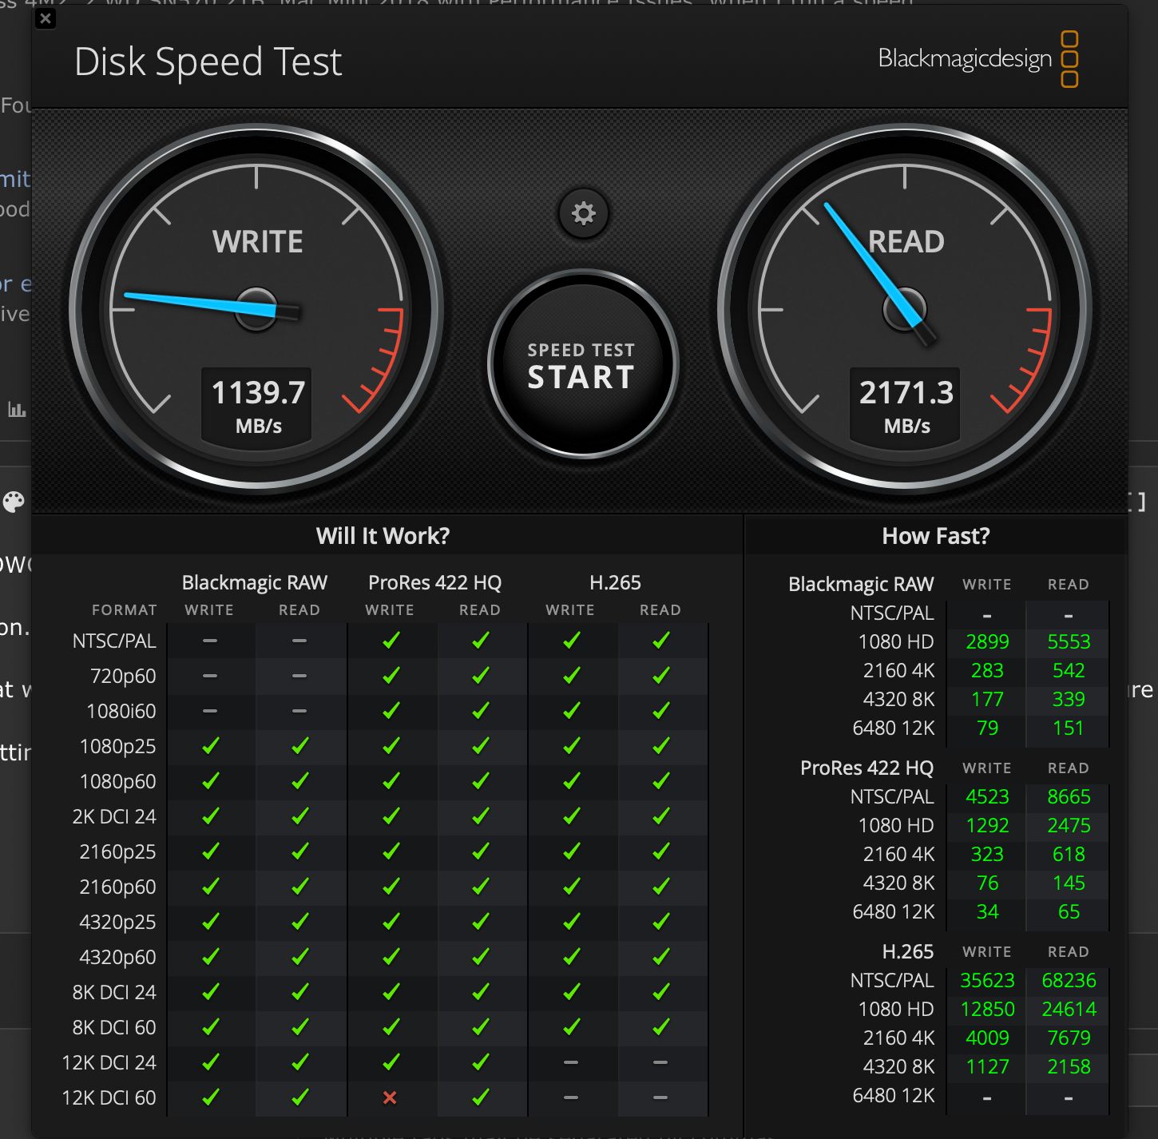Click the bar chart icon in the background window
The width and height of the screenshot is (1158, 1139).
17,410
